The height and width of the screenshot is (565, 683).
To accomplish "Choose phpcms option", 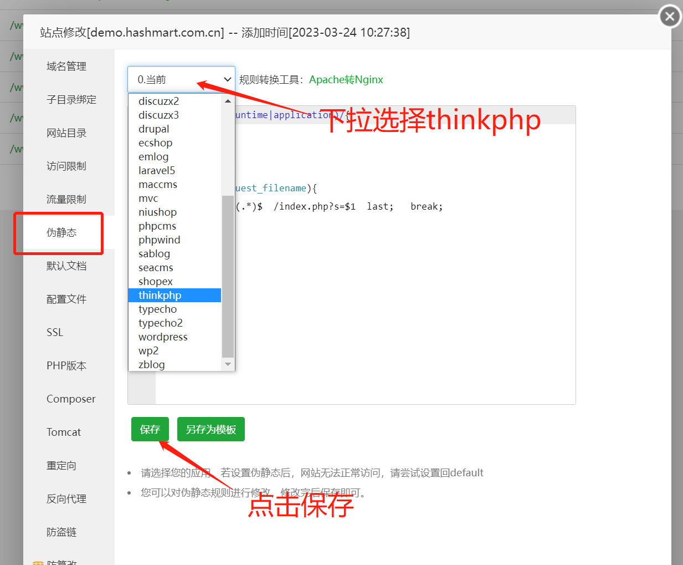I will pos(174,226).
